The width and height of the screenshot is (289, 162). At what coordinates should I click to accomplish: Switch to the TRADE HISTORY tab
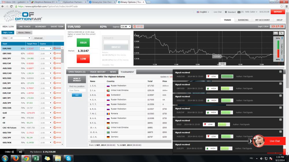pyautogui.click(x=98, y=72)
